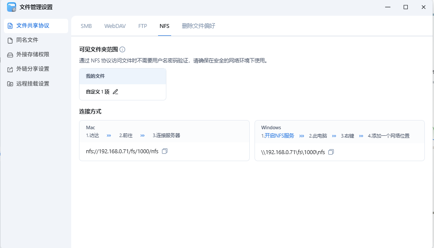Open the 删除文件偏好 tab
The image size is (434, 248).
[199, 26]
